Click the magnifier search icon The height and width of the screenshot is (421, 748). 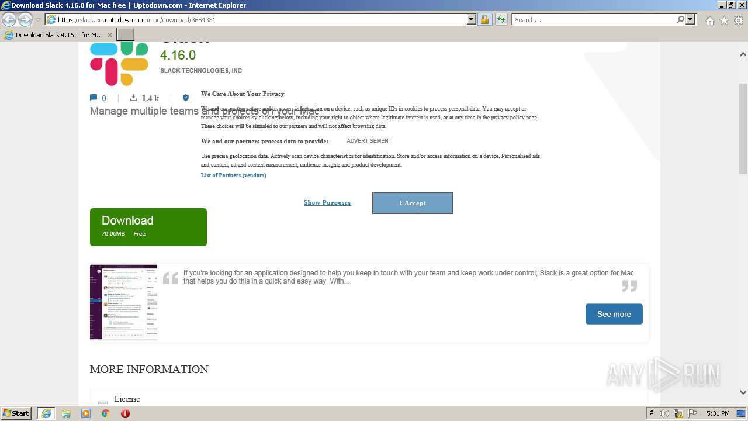tap(680, 20)
